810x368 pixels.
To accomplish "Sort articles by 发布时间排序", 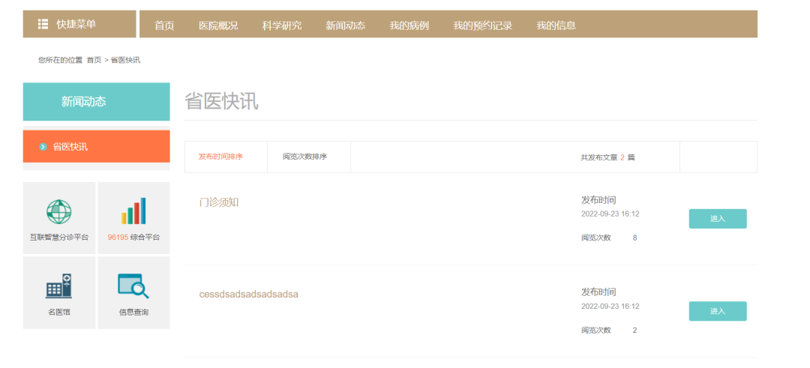I will coord(220,157).
